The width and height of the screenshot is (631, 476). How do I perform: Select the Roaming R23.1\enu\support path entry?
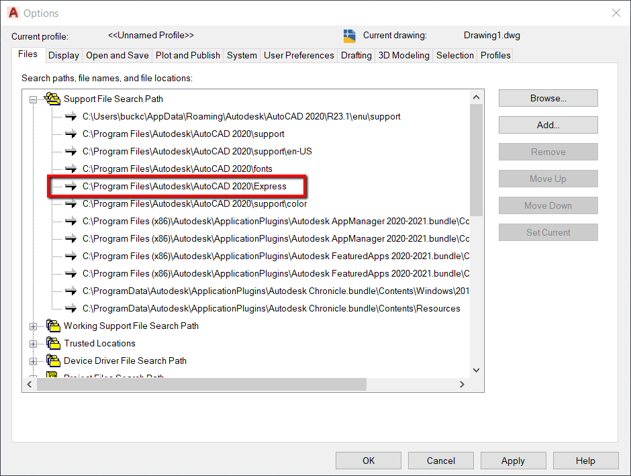242,116
